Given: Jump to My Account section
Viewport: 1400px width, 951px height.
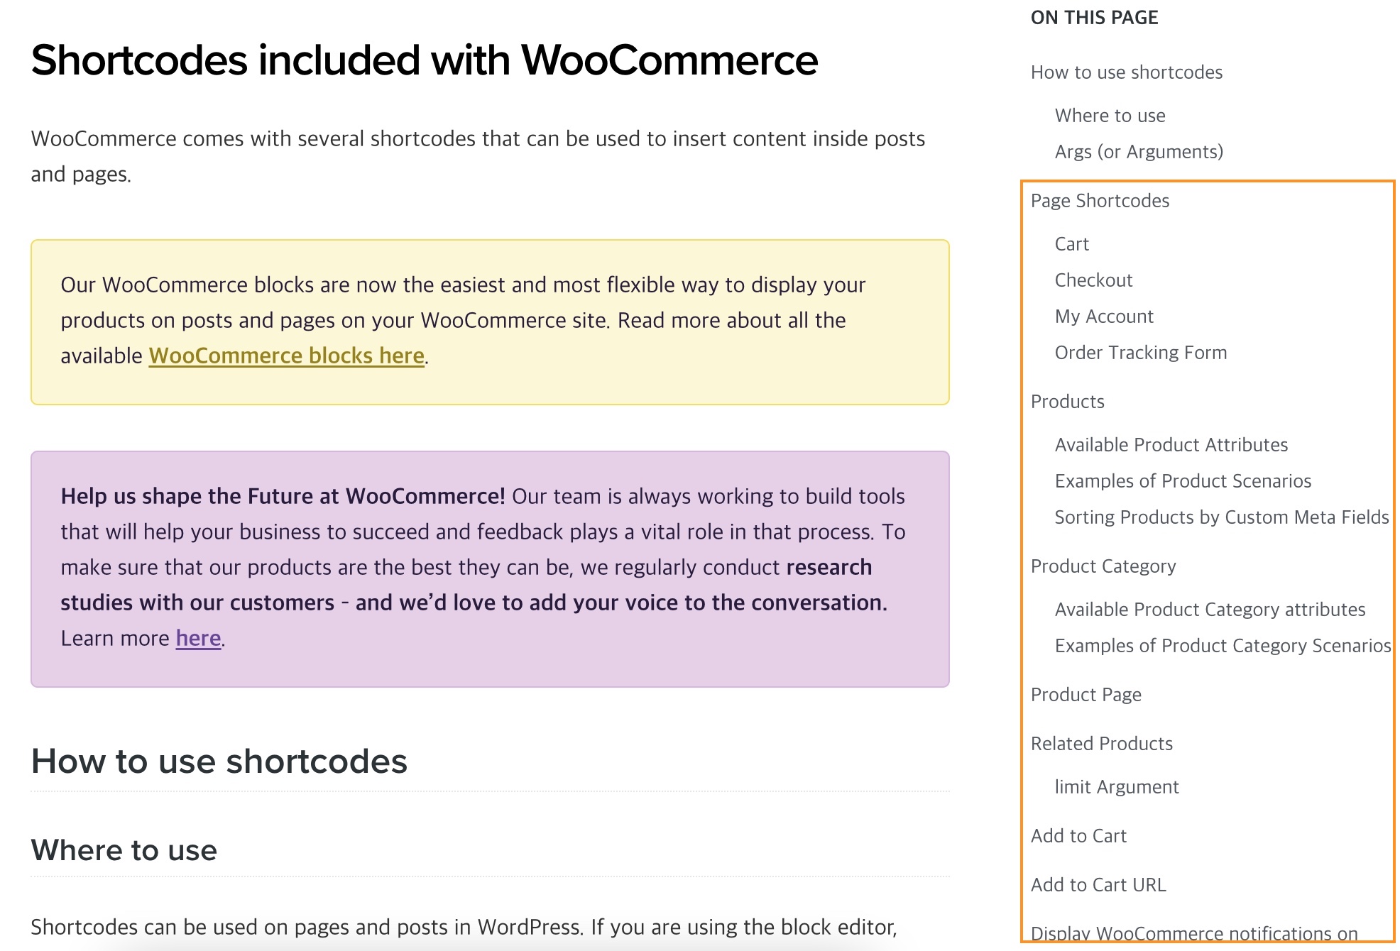Looking at the screenshot, I should (x=1104, y=317).
